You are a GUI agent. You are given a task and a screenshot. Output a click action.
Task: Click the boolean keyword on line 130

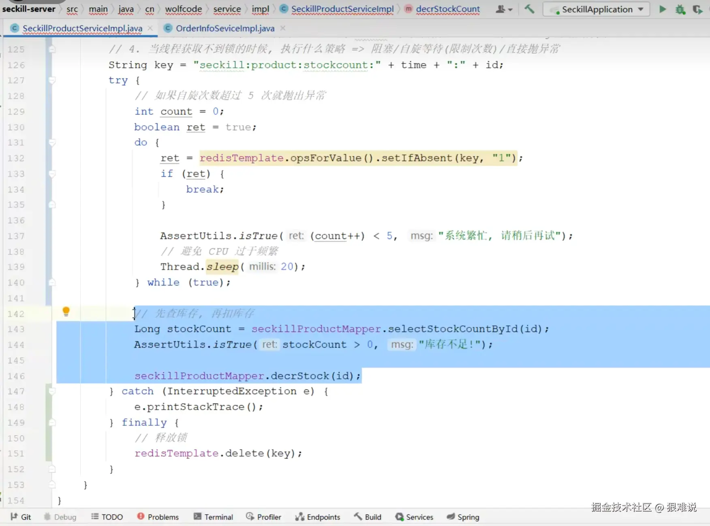tap(157, 127)
